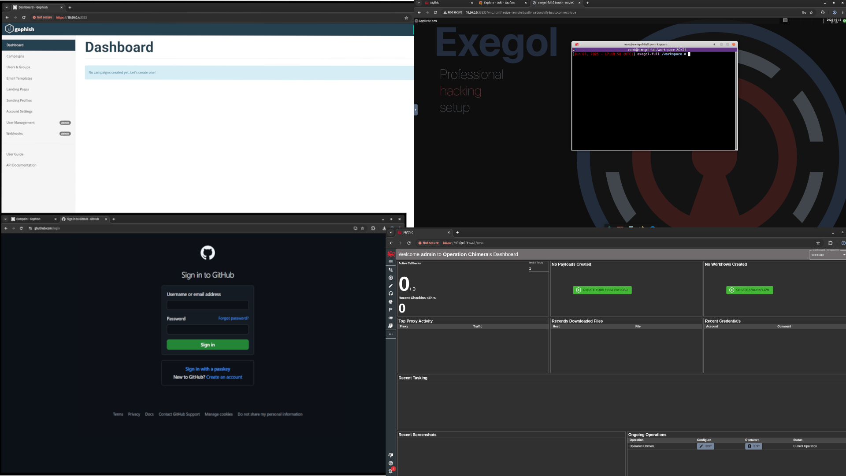Open the alerts bell with red badge
This screenshot has height=476, width=846.
(391, 471)
